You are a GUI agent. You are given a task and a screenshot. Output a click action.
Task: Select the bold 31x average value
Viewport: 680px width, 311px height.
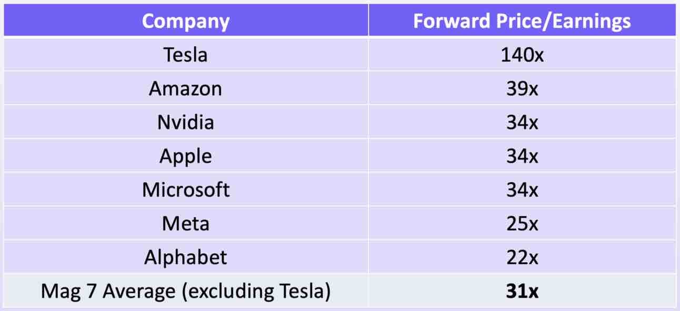522,291
